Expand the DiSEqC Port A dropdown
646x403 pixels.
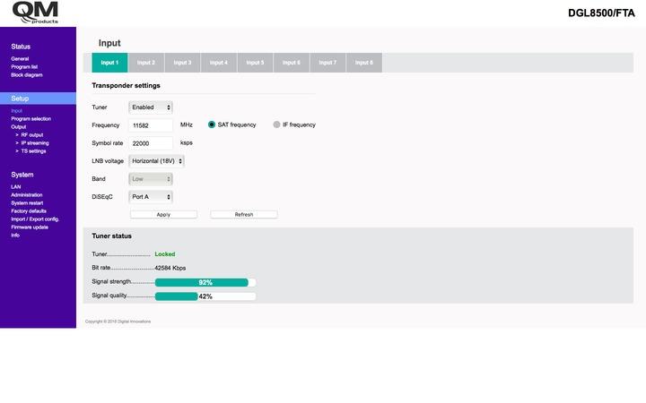click(151, 196)
